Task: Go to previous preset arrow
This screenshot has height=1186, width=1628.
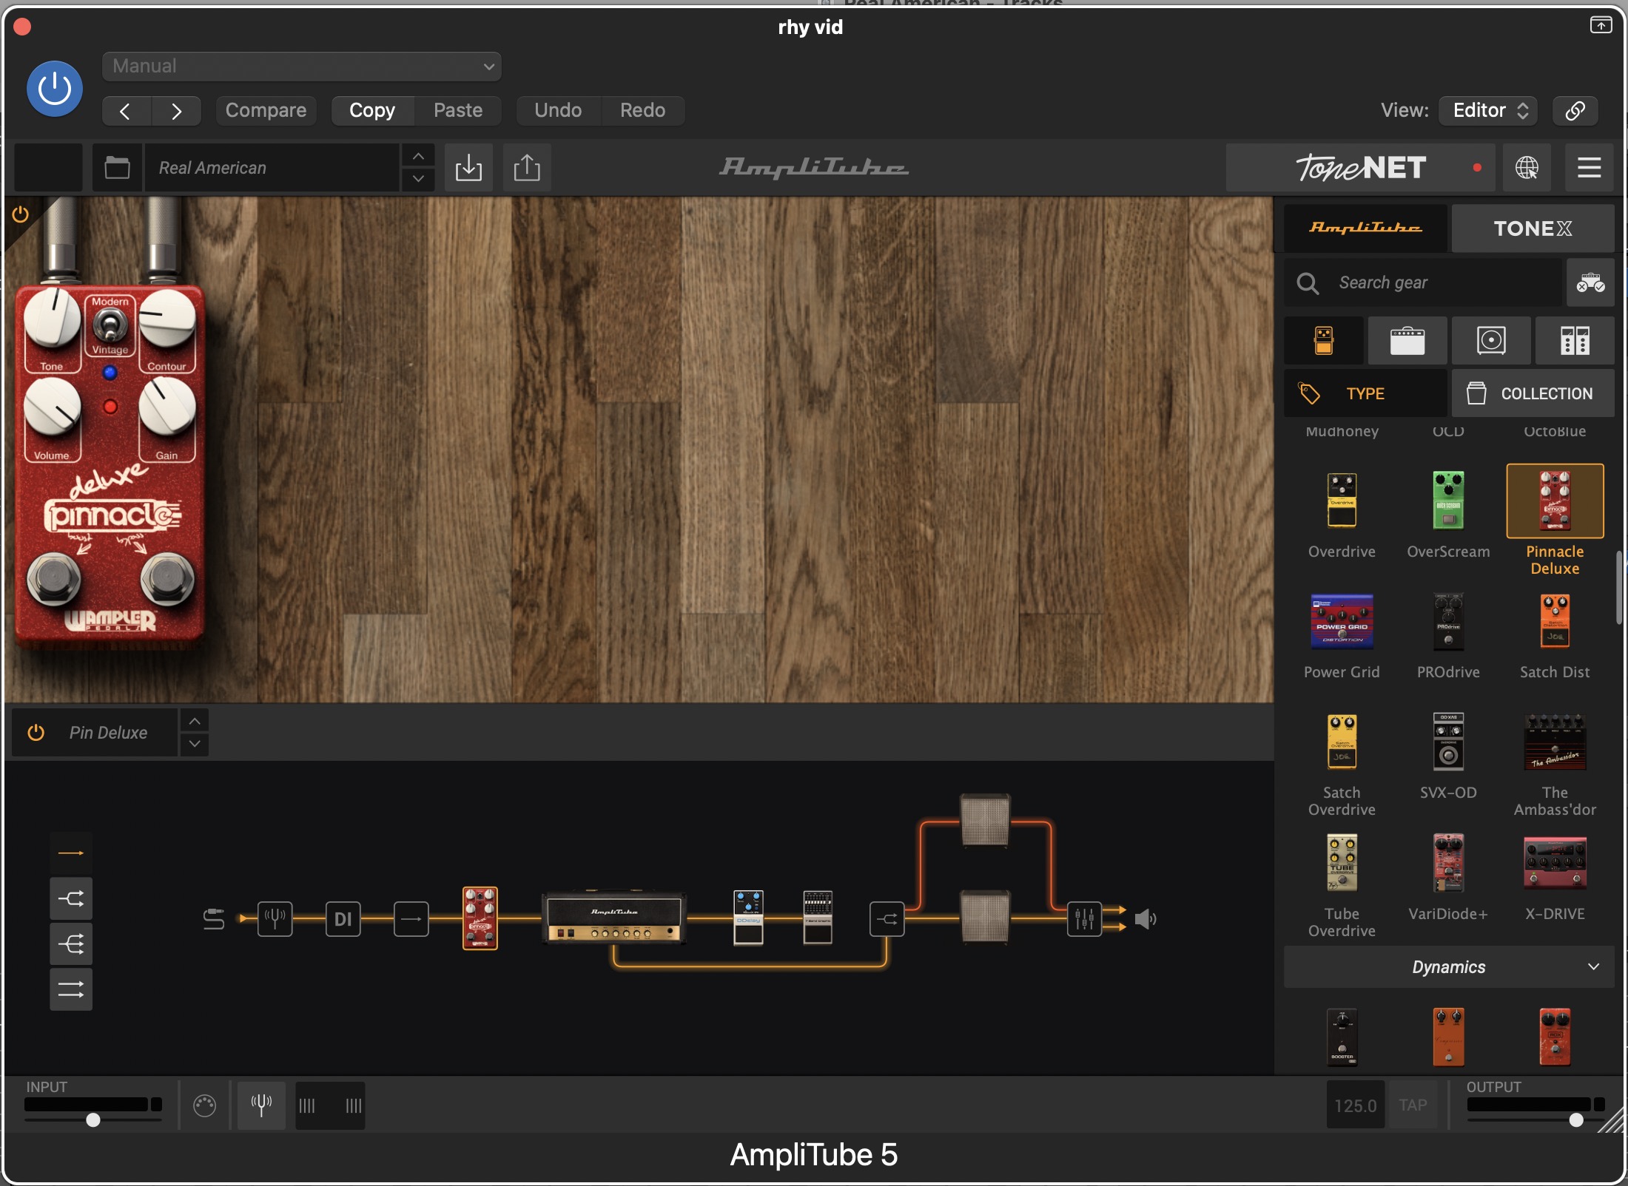Action: (x=126, y=111)
